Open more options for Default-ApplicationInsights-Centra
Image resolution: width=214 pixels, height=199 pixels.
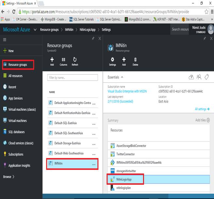(x=94, y=104)
